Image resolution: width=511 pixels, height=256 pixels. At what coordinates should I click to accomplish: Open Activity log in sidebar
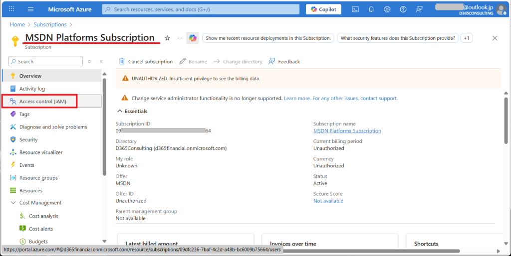pyautogui.click(x=32, y=89)
